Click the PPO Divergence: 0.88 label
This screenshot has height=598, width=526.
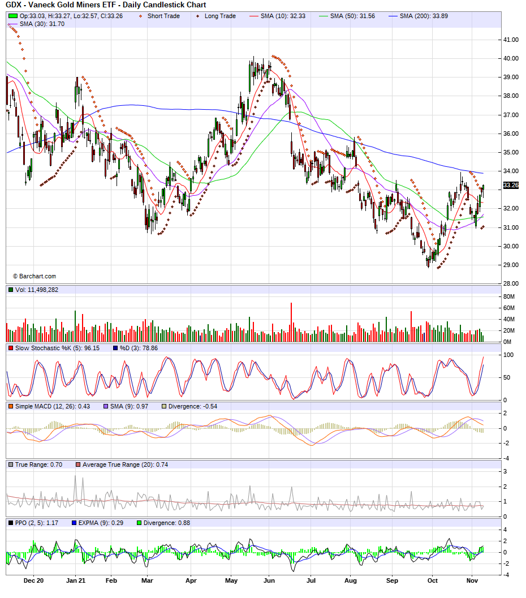pyautogui.click(x=166, y=523)
